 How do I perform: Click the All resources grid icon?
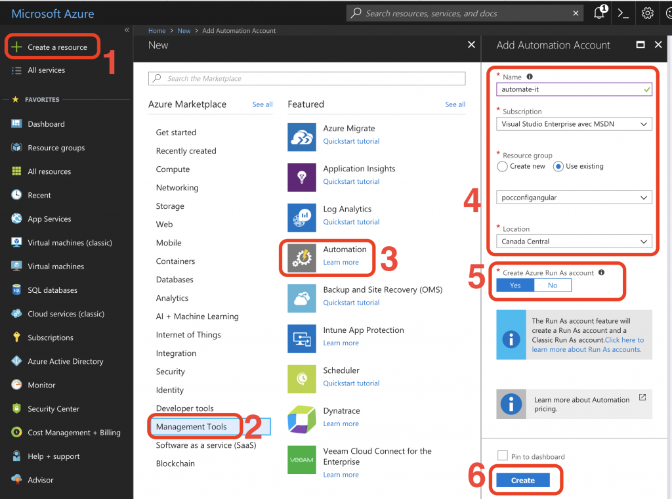16,171
